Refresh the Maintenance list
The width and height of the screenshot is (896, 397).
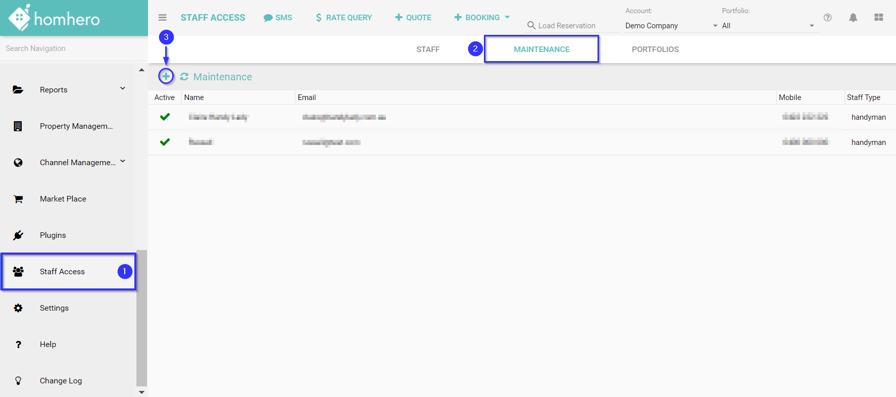pyautogui.click(x=184, y=77)
